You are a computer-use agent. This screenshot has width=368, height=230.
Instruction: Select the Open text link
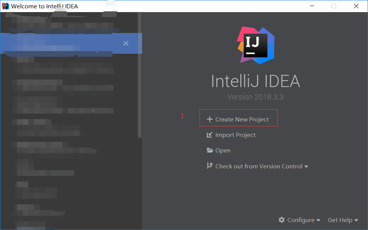(223, 151)
